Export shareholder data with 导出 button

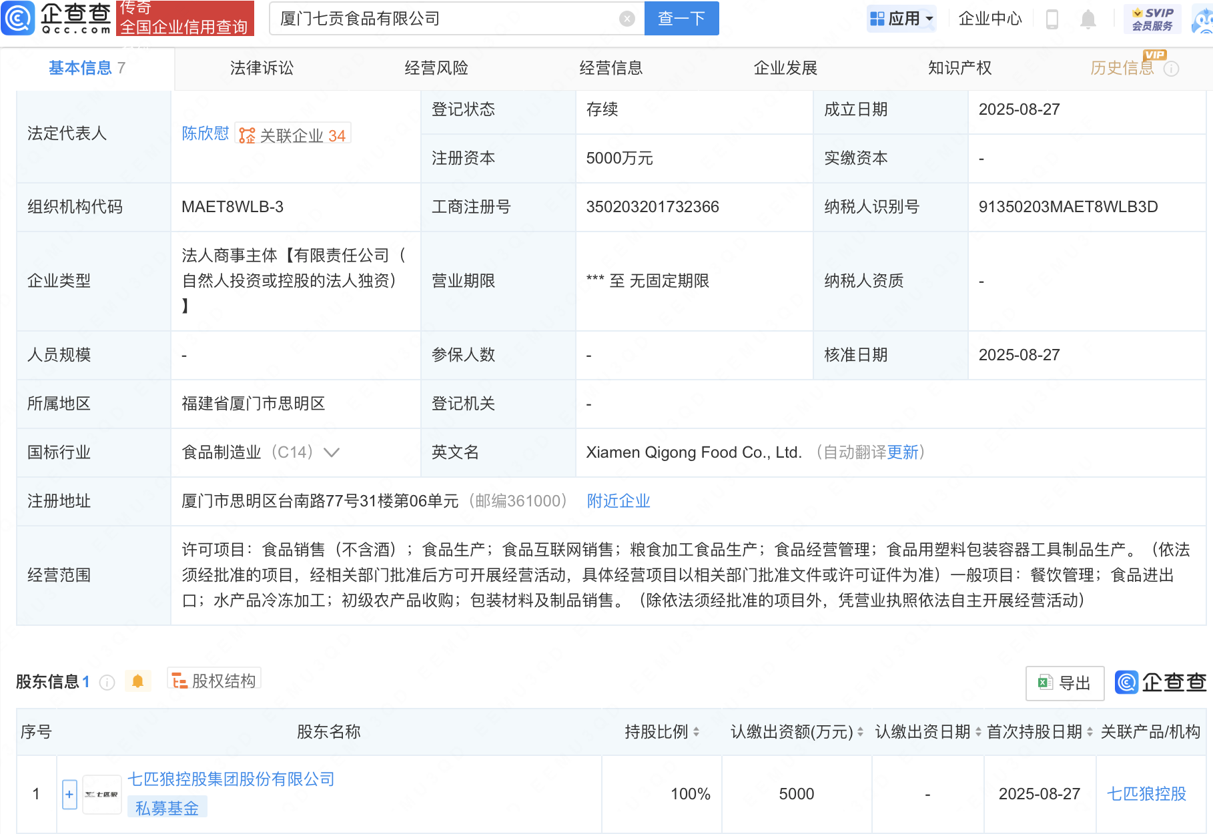tap(1064, 683)
